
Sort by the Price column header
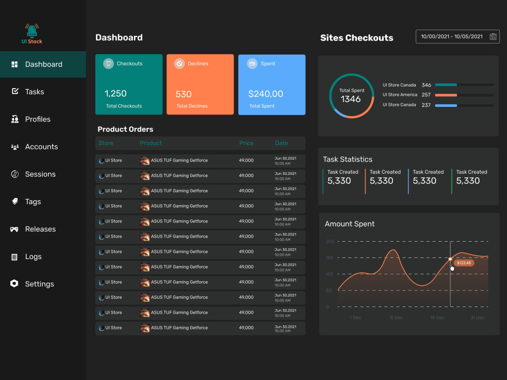(x=246, y=143)
